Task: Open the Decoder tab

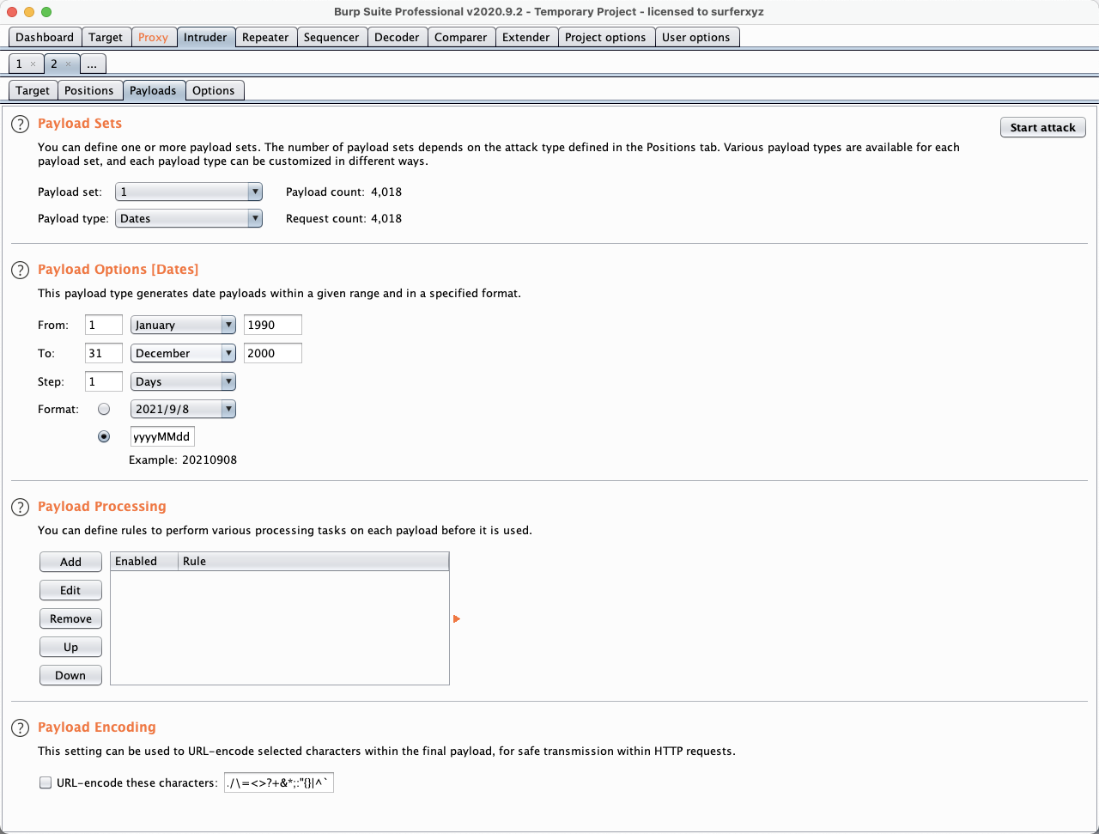Action: click(x=397, y=37)
